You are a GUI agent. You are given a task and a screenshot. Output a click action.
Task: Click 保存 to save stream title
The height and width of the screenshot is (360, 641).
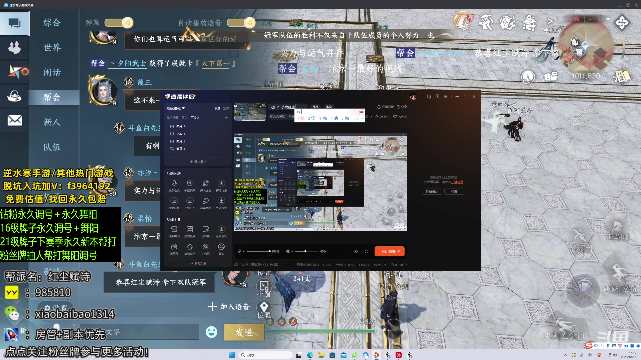click(x=315, y=107)
